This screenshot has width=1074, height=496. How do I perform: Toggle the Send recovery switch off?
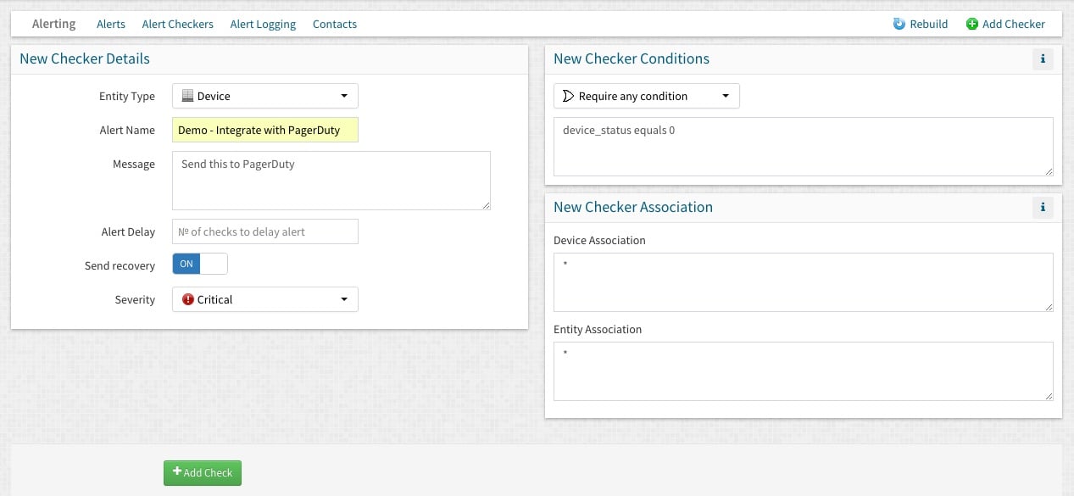(x=200, y=264)
